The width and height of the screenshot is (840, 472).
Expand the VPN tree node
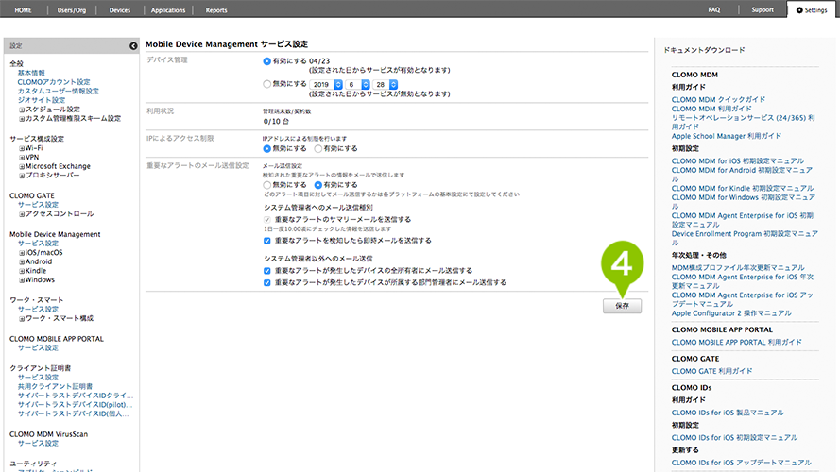(x=22, y=158)
